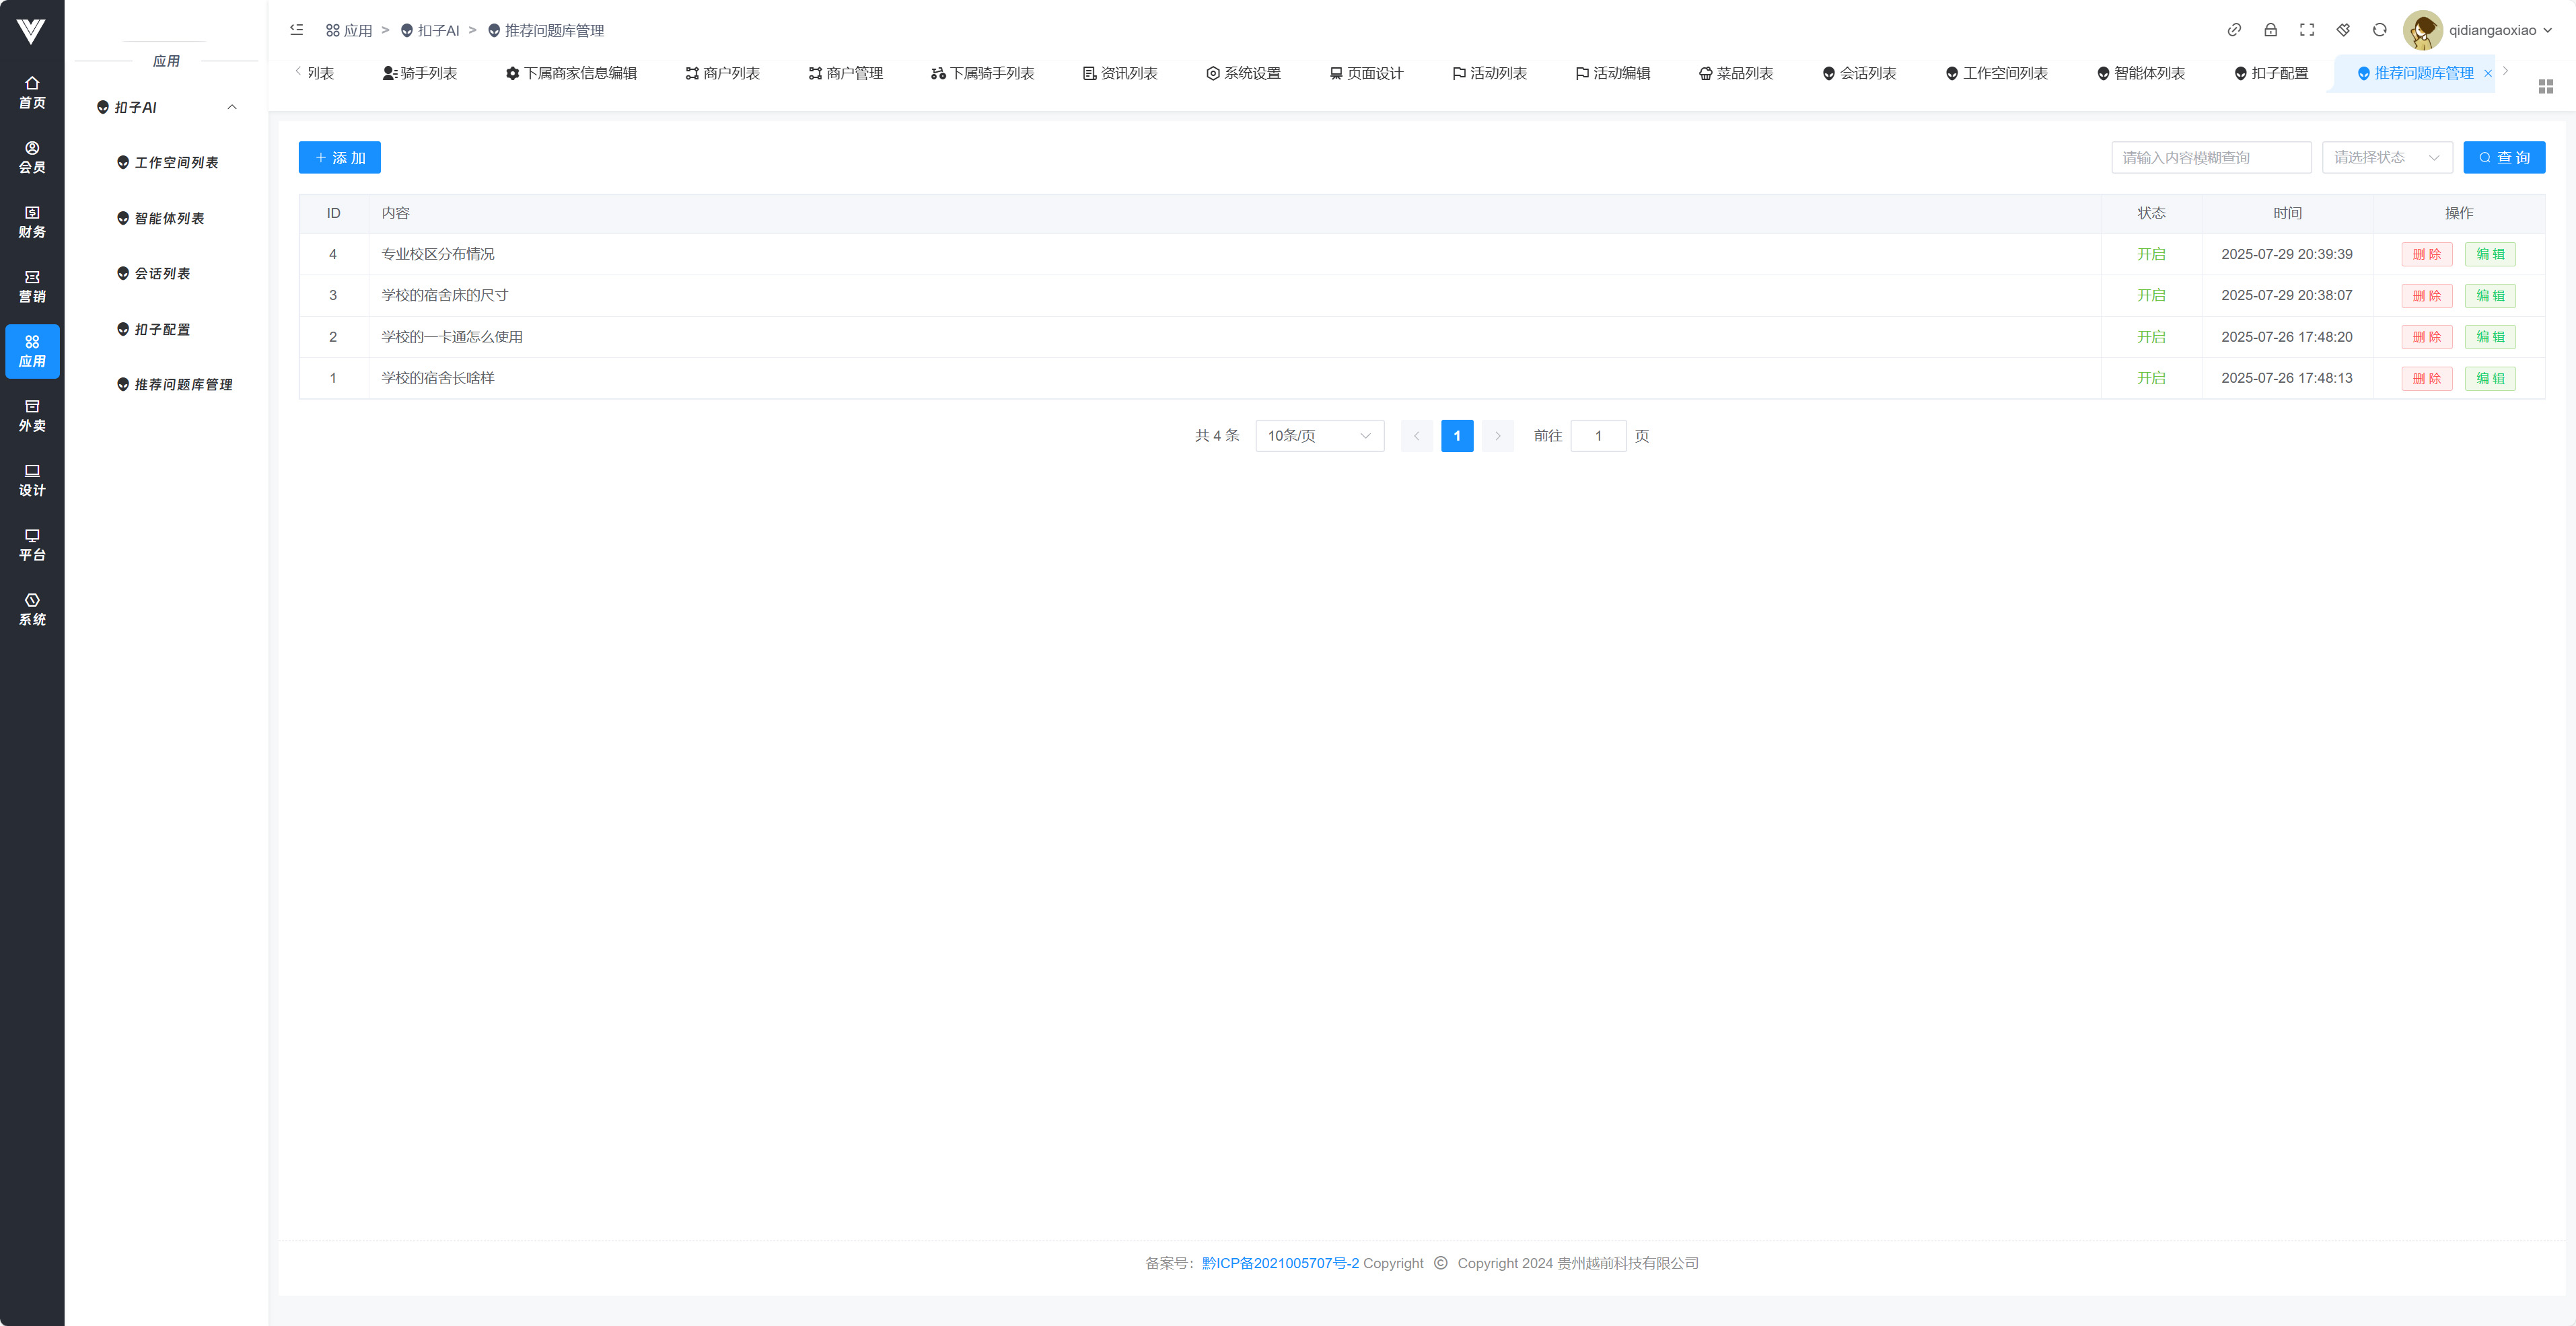Open the 请选择状态 status dropdown
This screenshot has height=1326, width=2576.
(2386, 157)
